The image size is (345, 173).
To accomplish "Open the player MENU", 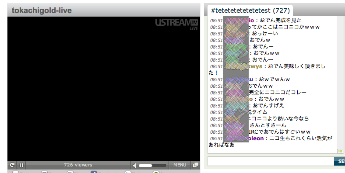I will 180,165.
